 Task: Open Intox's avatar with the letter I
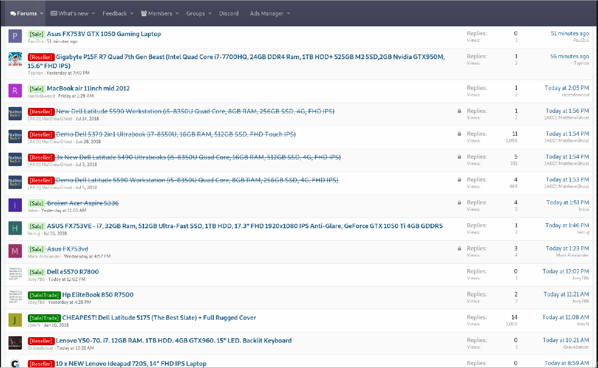tap(15, 205)
